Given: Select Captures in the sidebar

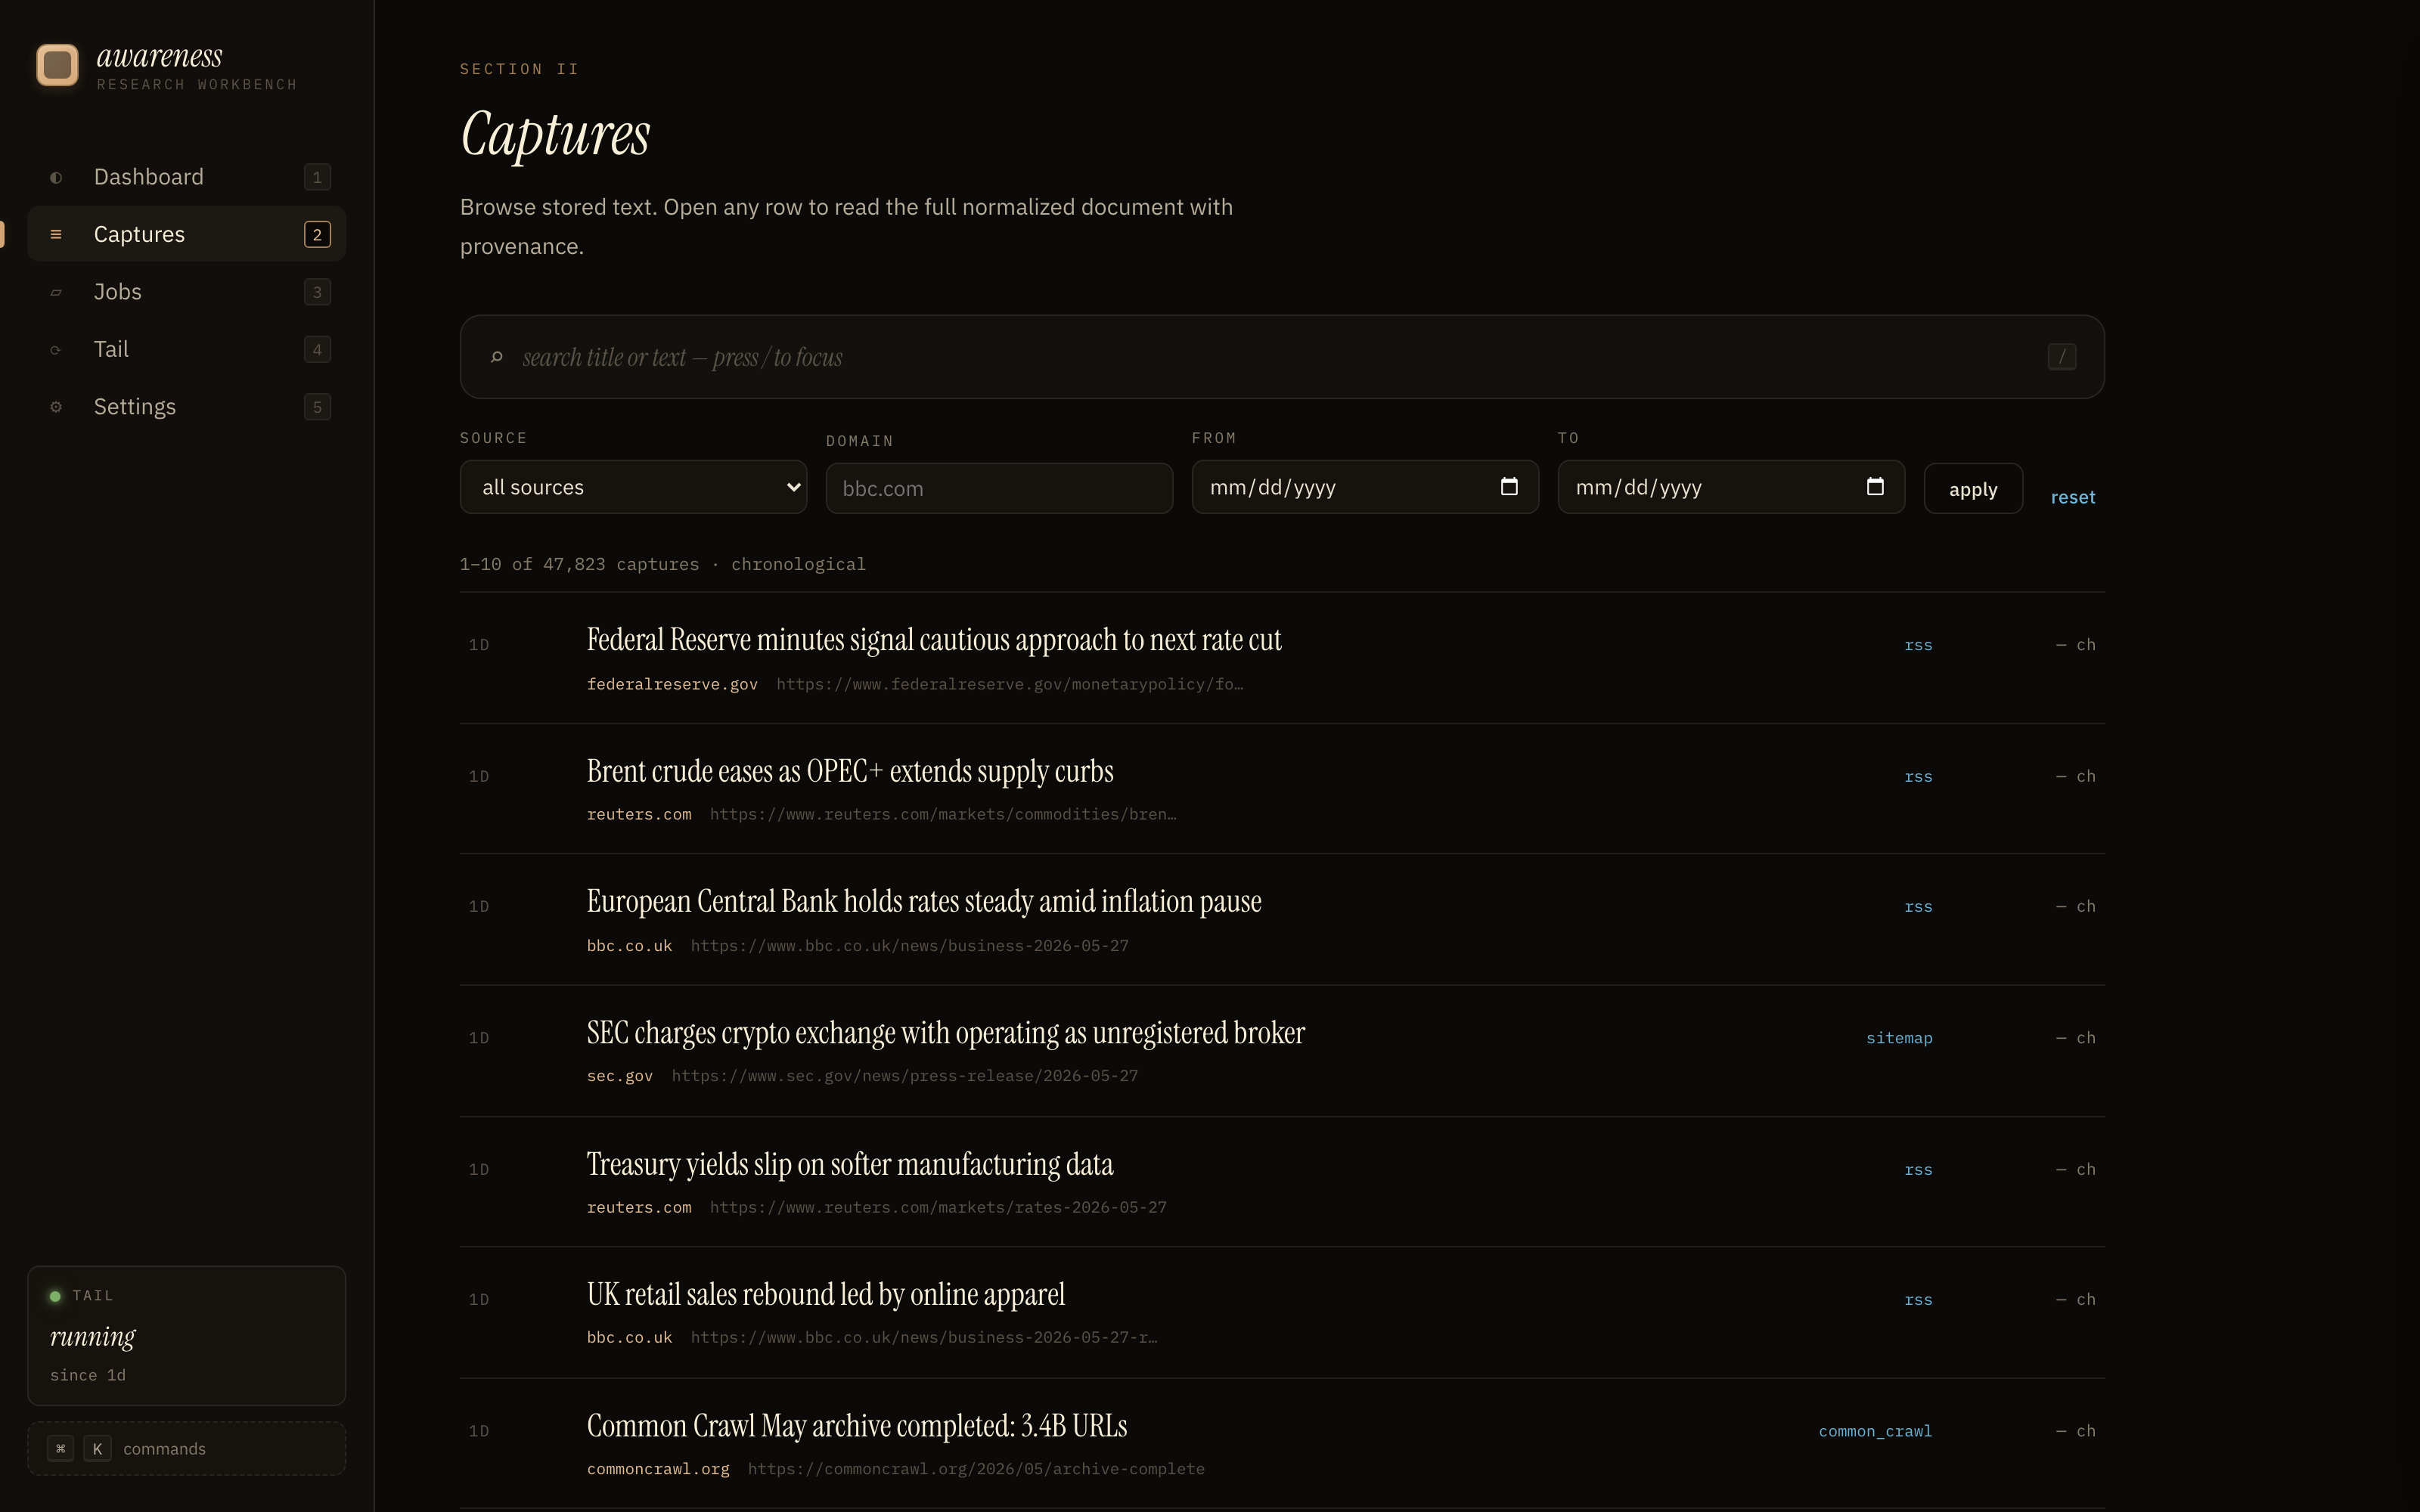Looking at the screenshot, I should click(187, 234).
